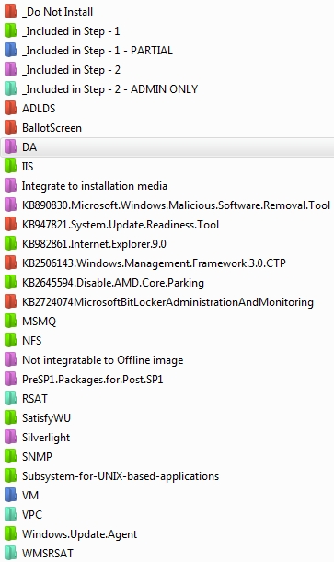Click teal folder icon for Step - 2 - ADMIN ONLY
334x562 pixels.
[10, 89]
